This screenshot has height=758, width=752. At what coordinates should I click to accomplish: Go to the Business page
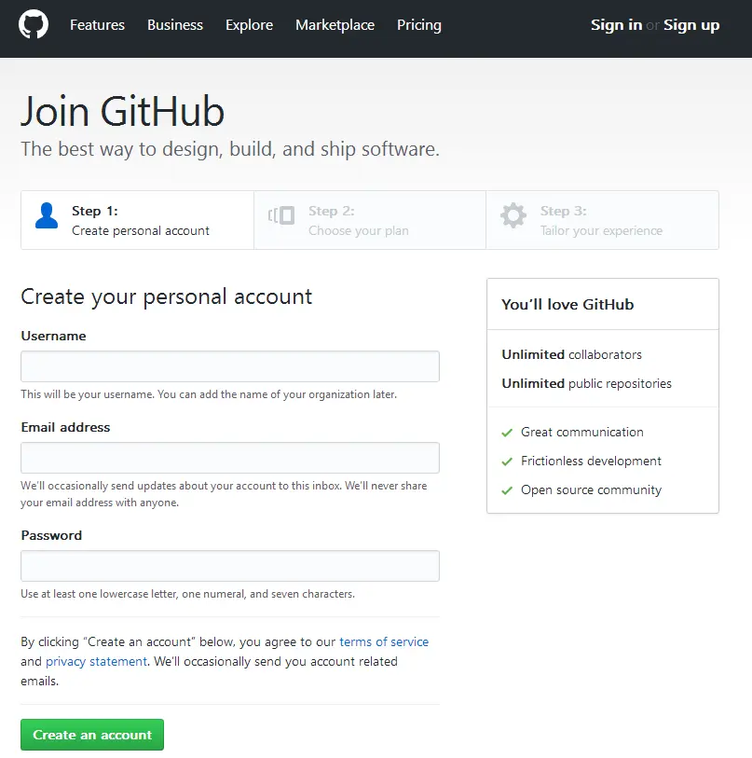point(175,24)
